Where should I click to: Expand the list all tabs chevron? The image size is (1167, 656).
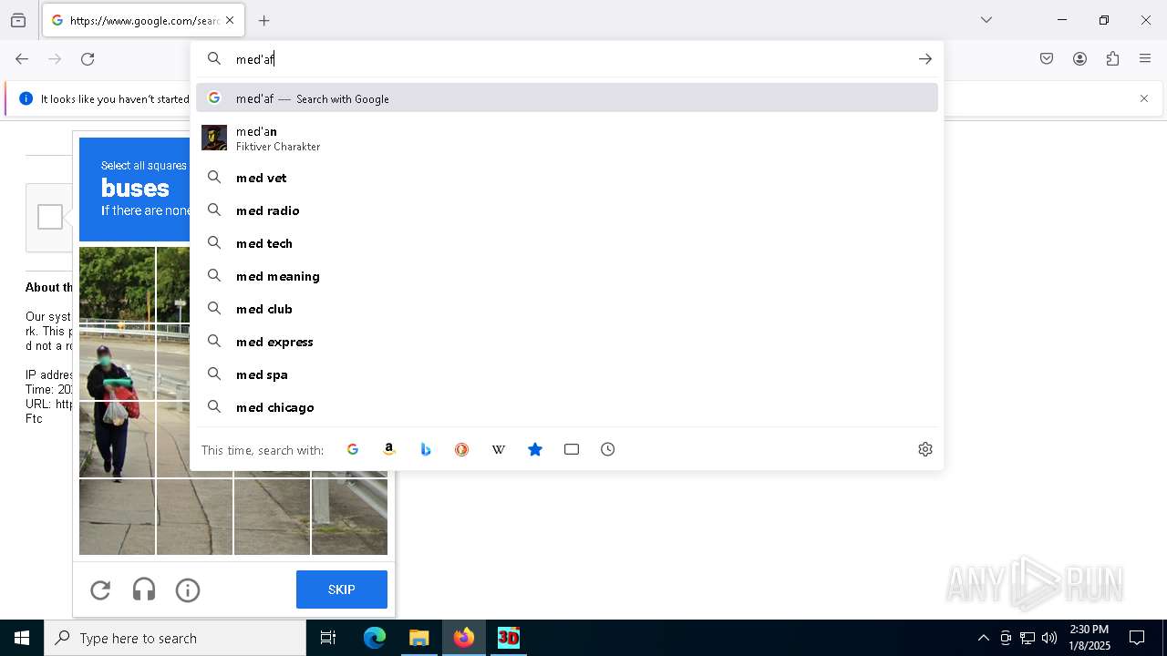[986, 20]
